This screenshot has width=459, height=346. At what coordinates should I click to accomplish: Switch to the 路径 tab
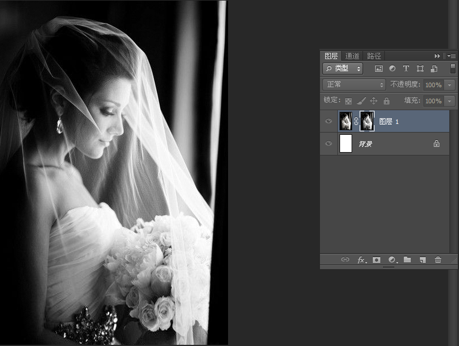point(374,56)
